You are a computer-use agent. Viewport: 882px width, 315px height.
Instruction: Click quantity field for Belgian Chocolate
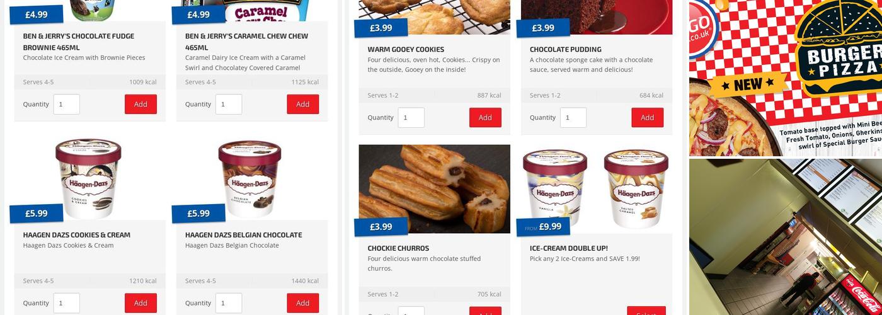pos(229,303)
